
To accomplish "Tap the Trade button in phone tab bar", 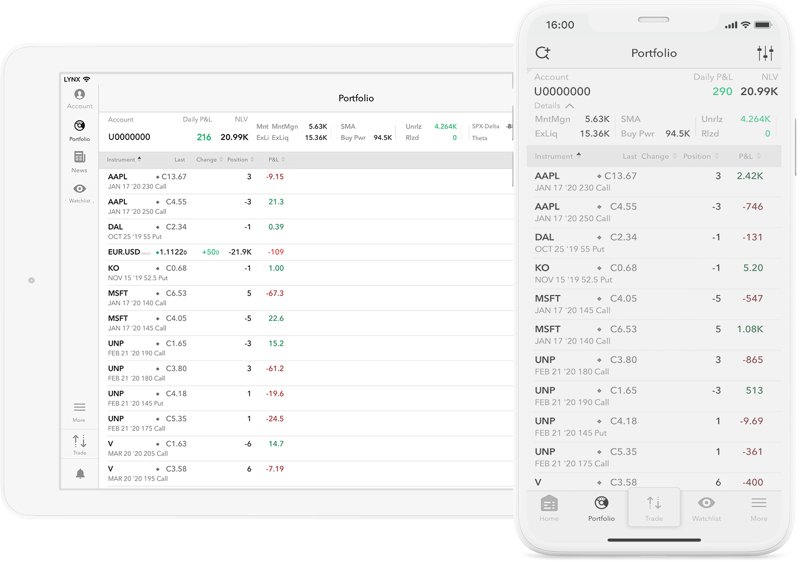I will 654,508.
